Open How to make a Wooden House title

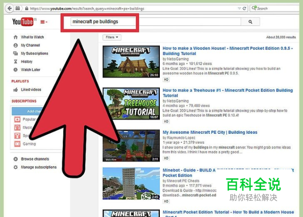point(228,51)
